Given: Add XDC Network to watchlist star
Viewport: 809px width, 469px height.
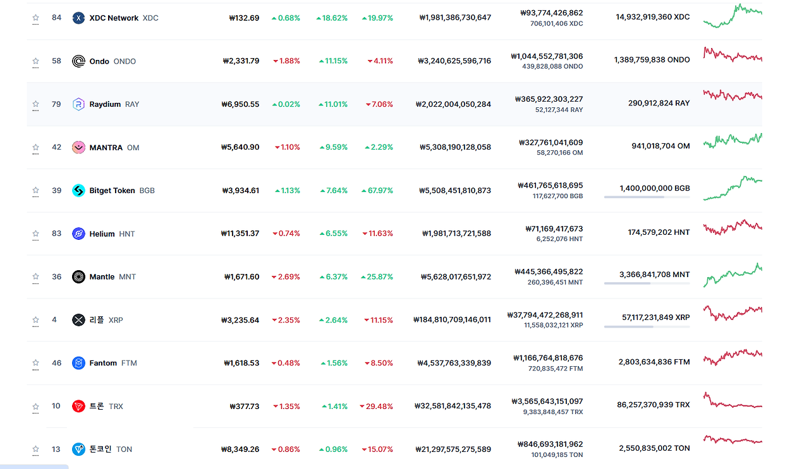Looking at the screenshot, I should (x=36, y=18).
